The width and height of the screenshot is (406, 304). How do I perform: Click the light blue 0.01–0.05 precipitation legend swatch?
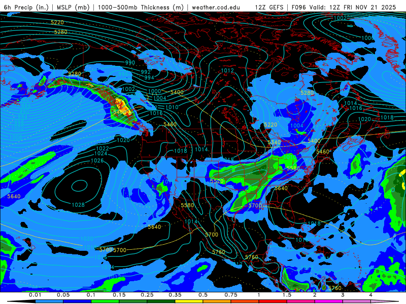[x=49, y=301]
